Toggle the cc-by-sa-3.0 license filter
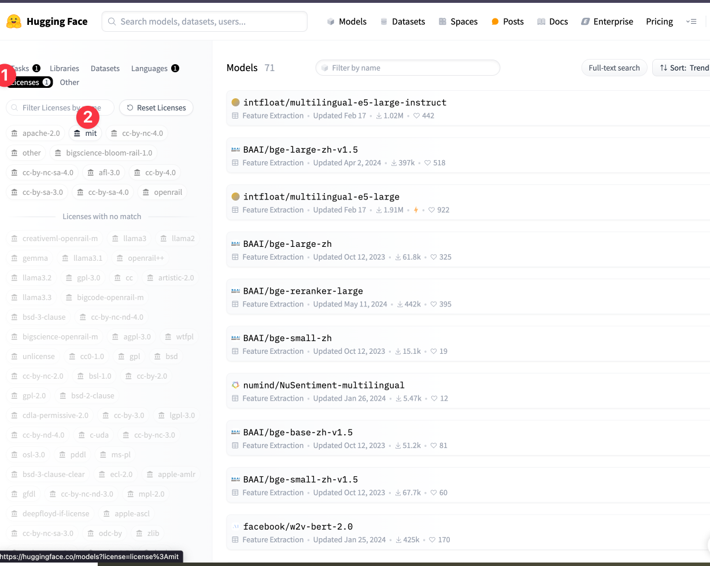The width and height of the screenshot is (710, 566). [38, 192]
